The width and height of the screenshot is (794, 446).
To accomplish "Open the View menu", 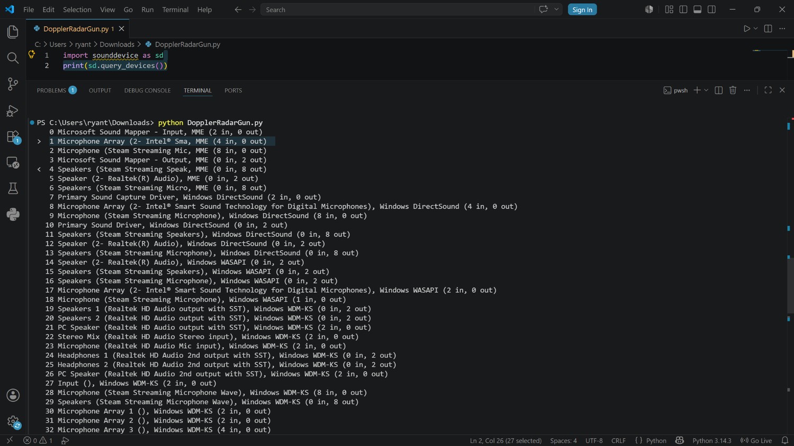I will point(107,10).
